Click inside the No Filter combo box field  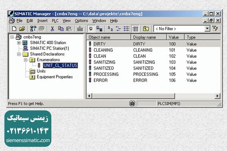[x=179, y=29]
